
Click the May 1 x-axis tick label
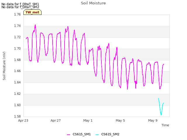click(88, 120)
